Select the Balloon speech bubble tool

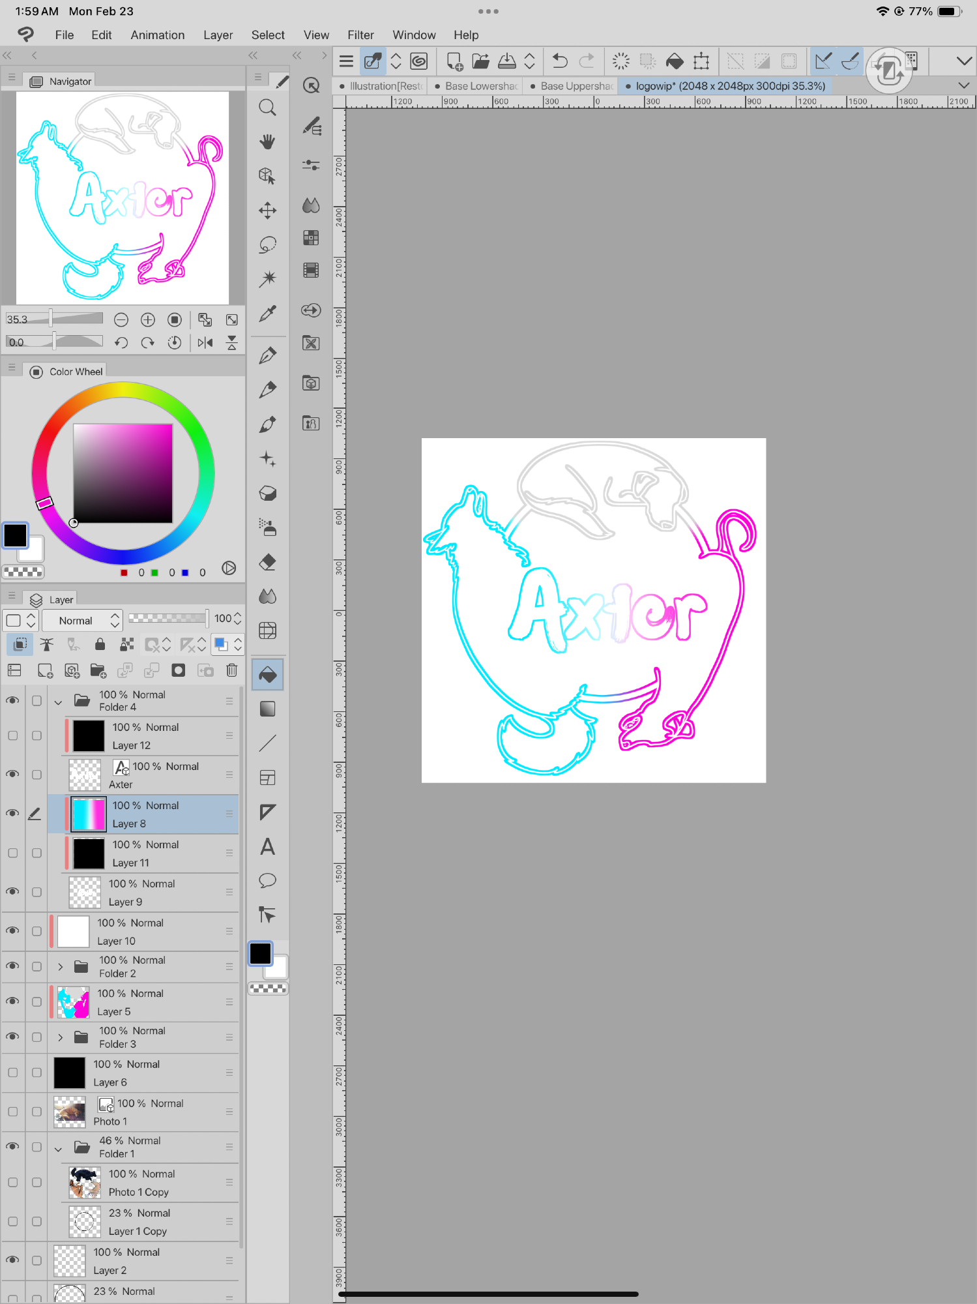(267, 881)
